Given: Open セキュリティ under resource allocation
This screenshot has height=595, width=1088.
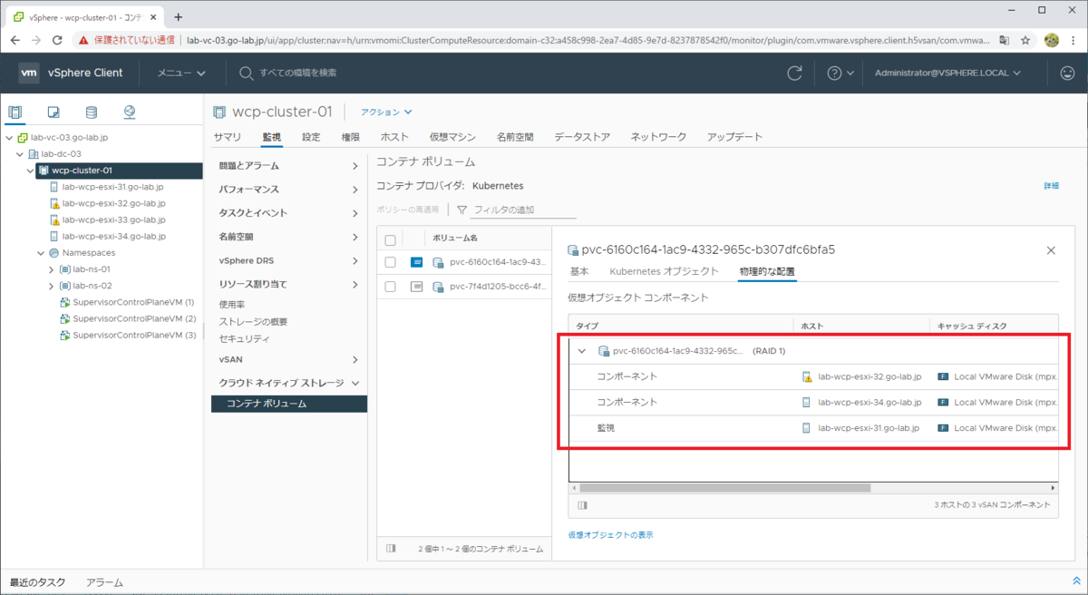Looking at the screenshot, I should tap(244, 338).
